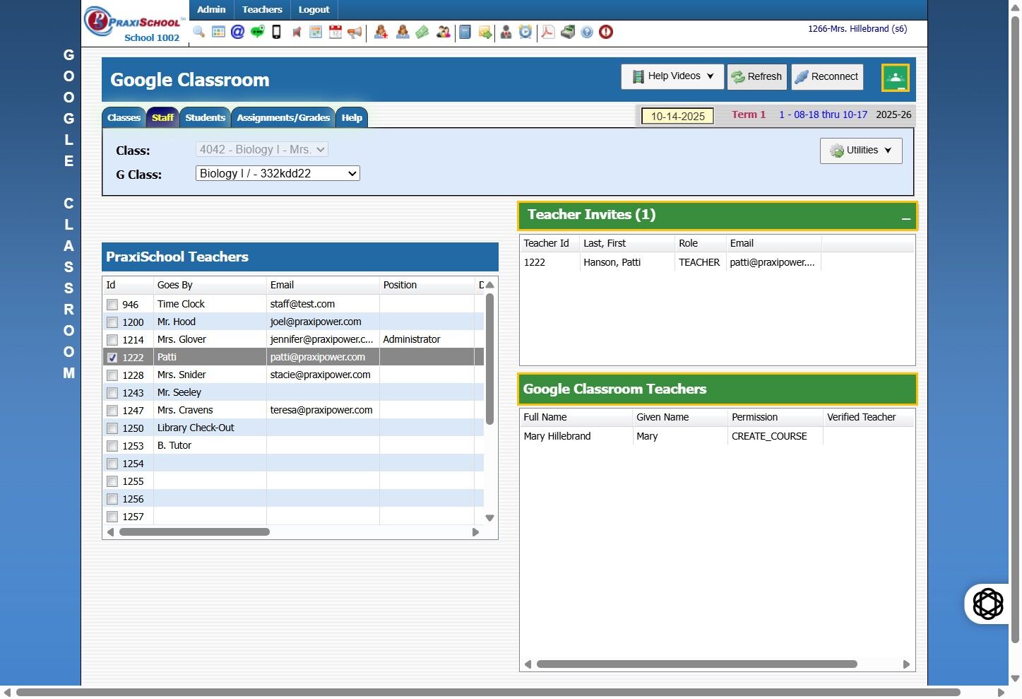
Task: Open the Help tab
Action: (352, 118)
